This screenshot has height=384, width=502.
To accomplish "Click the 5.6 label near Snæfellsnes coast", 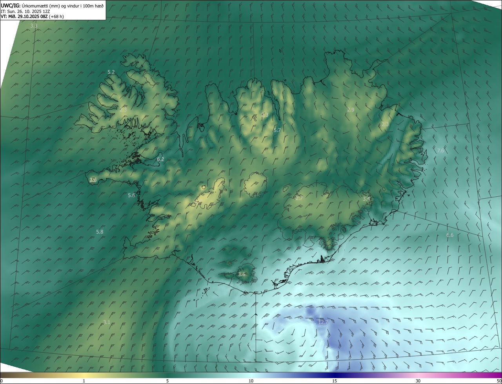I will pos(131,195).
